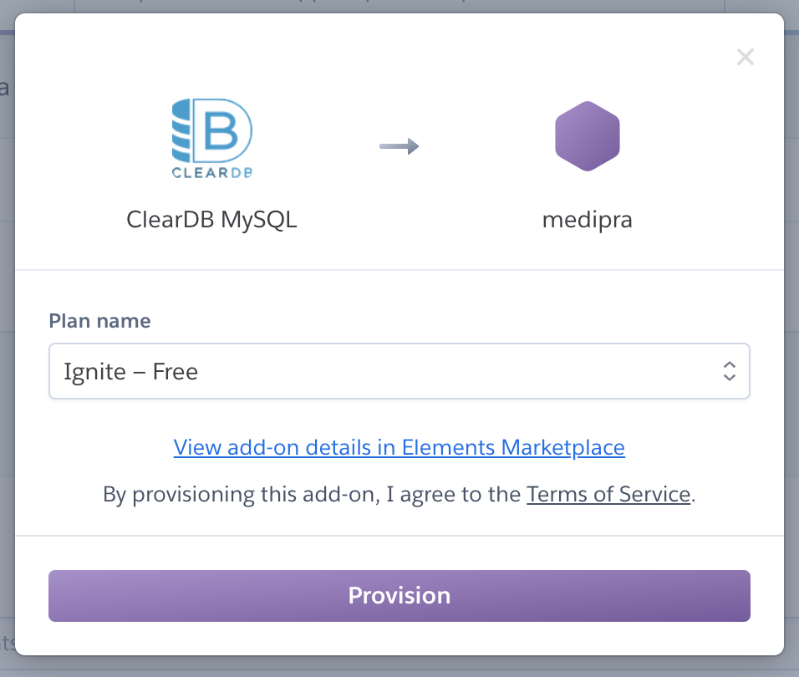Close the add-on provisioning dialog
This screenshot has width=799, height=677.
tap(745, 57)
